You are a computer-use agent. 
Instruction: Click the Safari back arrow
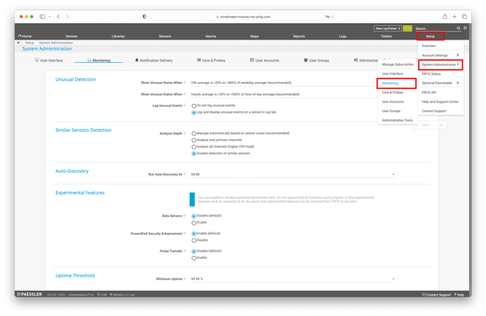[x=58, y=16]
